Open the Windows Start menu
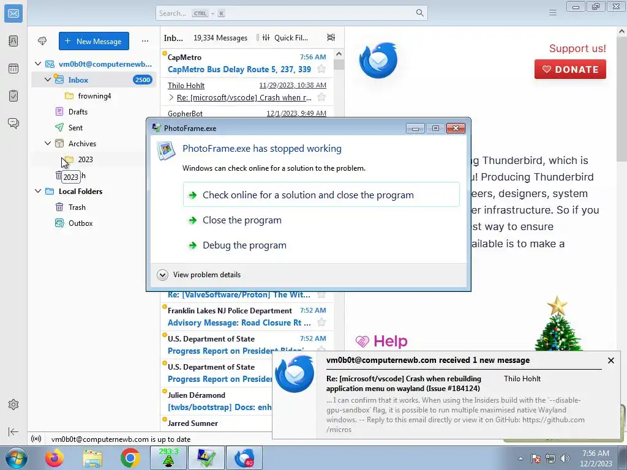 pyautogui.click(x=16, y=458)
